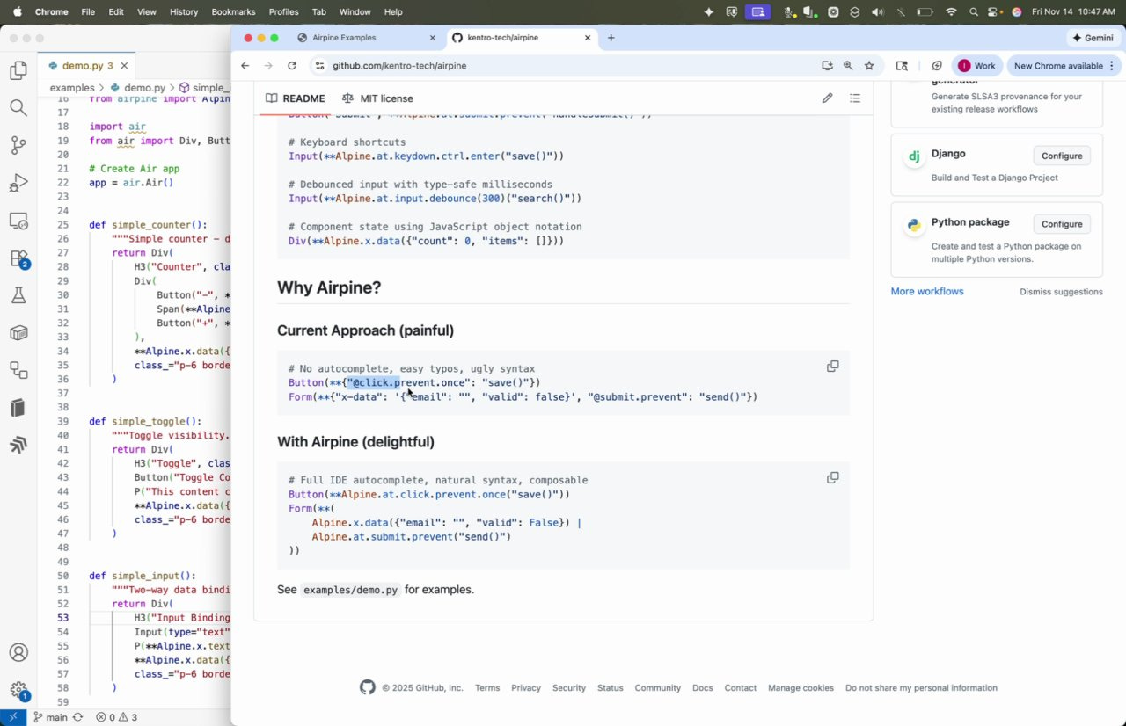The height and width of the screenshot is (726, 1126).
Task: Click the install app icon in address bar
Action: click(x=827, y=66)
